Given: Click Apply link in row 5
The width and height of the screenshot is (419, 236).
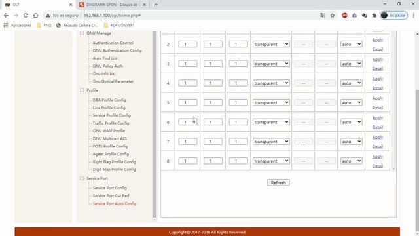Looking at the screenshot, I should point(378,98).
